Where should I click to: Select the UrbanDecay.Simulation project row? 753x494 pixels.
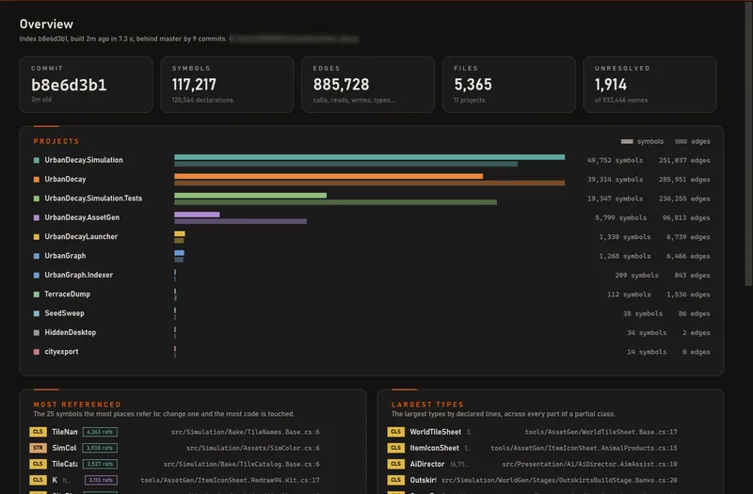coord(372,160)
